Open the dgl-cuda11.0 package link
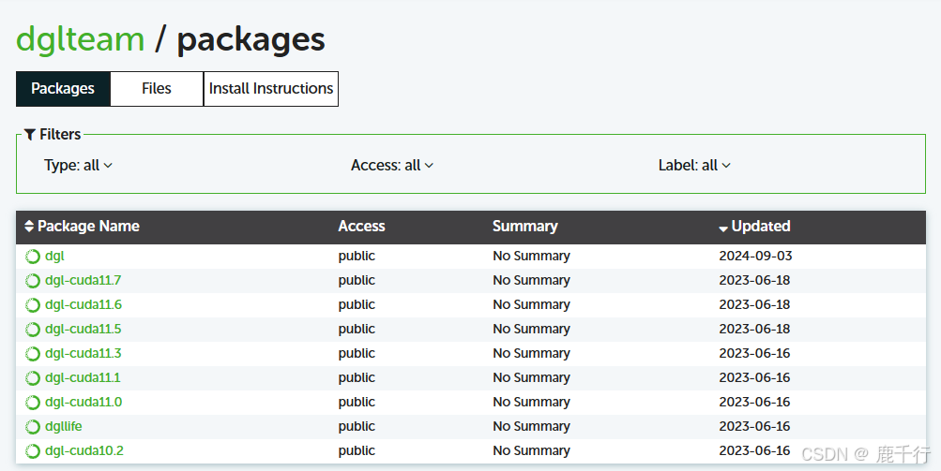This screenshot has height=471, width=941. [x=83, y=403]
